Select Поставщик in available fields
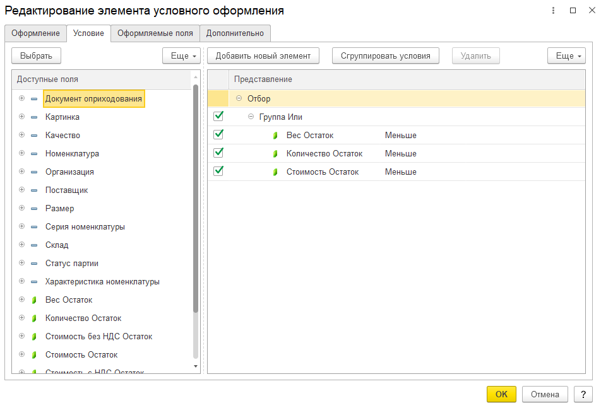This screenshot has height=408, width=601. [67, 190]
